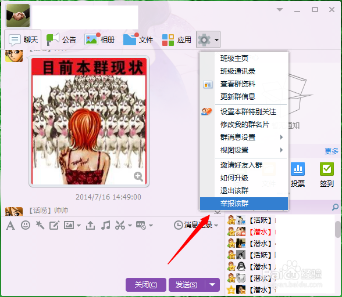
Task: Click the gear settings dropdown button
Action: (x=208, y=39)
